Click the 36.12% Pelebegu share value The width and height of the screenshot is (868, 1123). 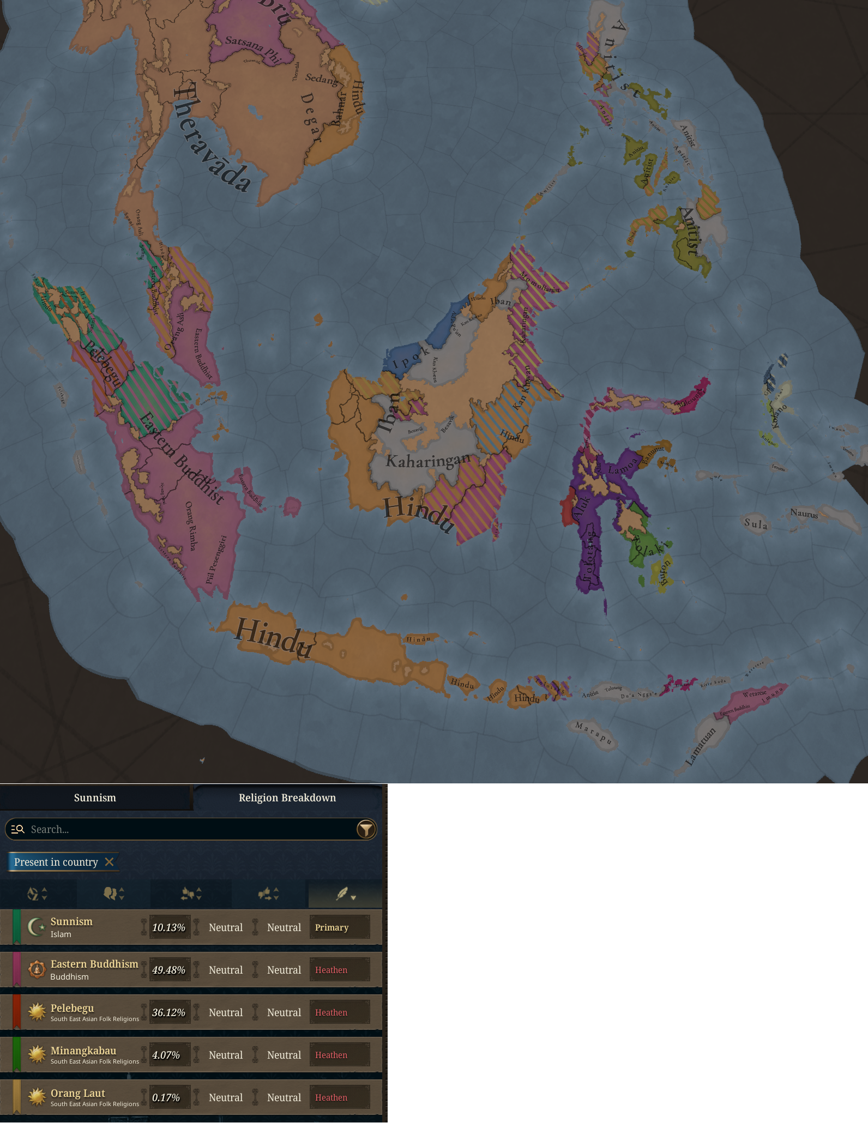pyautogui.click(x=169, y=1012)
